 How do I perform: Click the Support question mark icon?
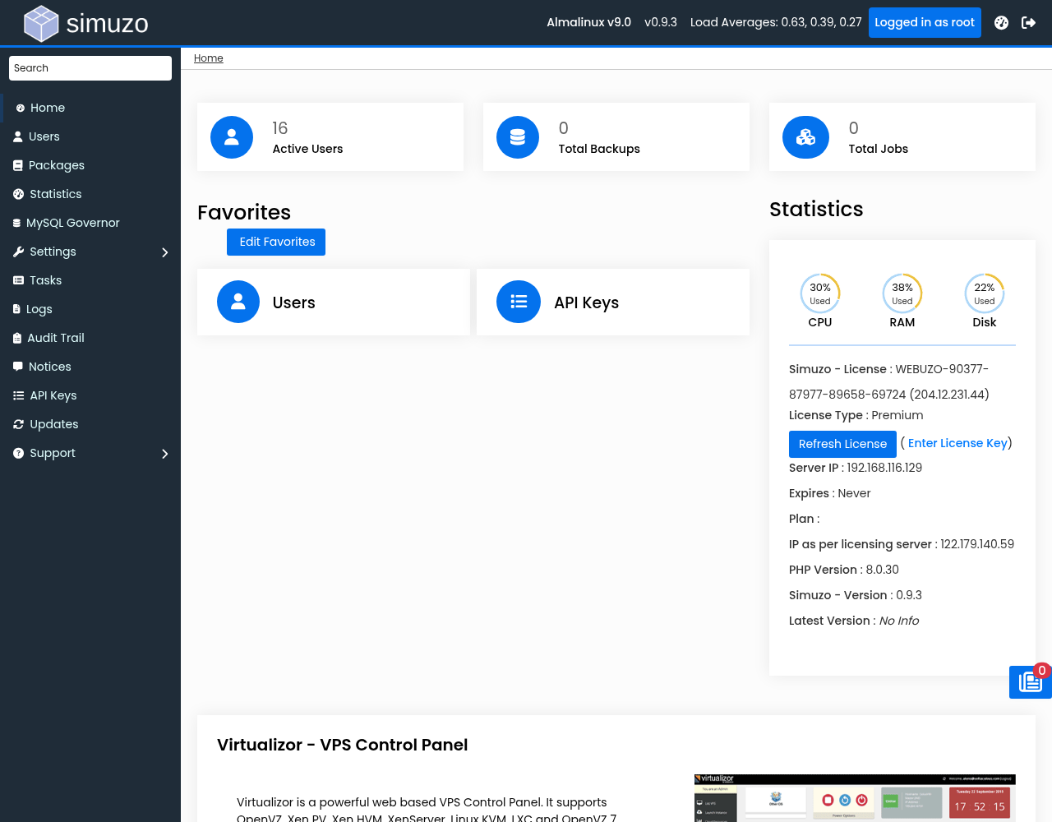pos(19,453)
